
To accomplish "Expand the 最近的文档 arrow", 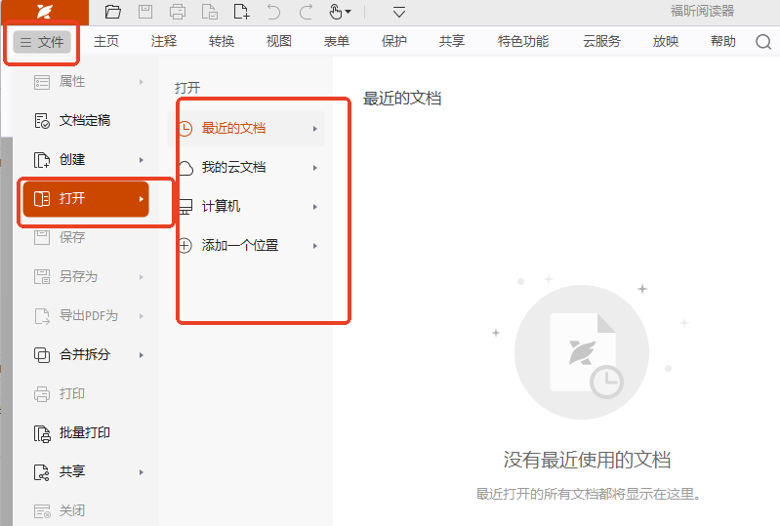I will coord(315,129).
